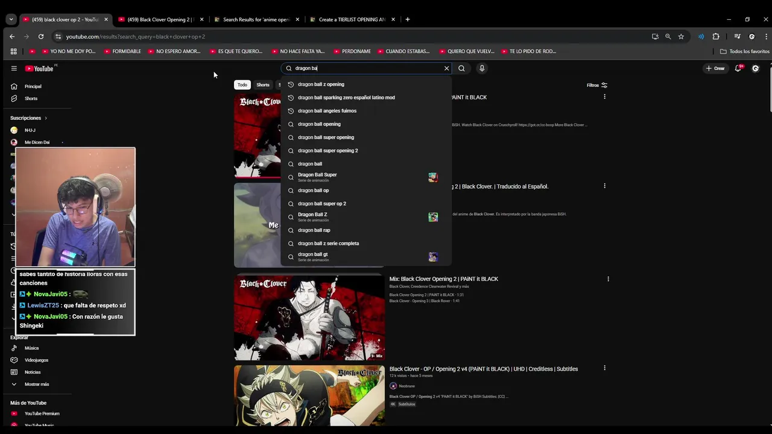Viewport: 772px width, 434px height.
Task: Switch to Create a TIERLIST OPENING tab
Action: coord(352,19)
